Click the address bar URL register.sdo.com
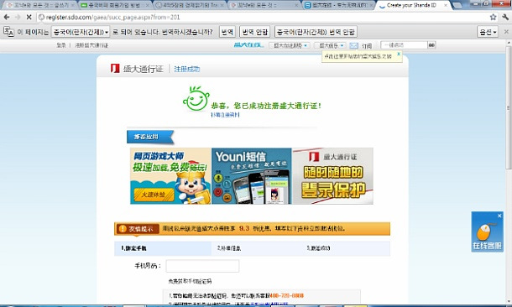The image size is (512, 307). point(113,18)
